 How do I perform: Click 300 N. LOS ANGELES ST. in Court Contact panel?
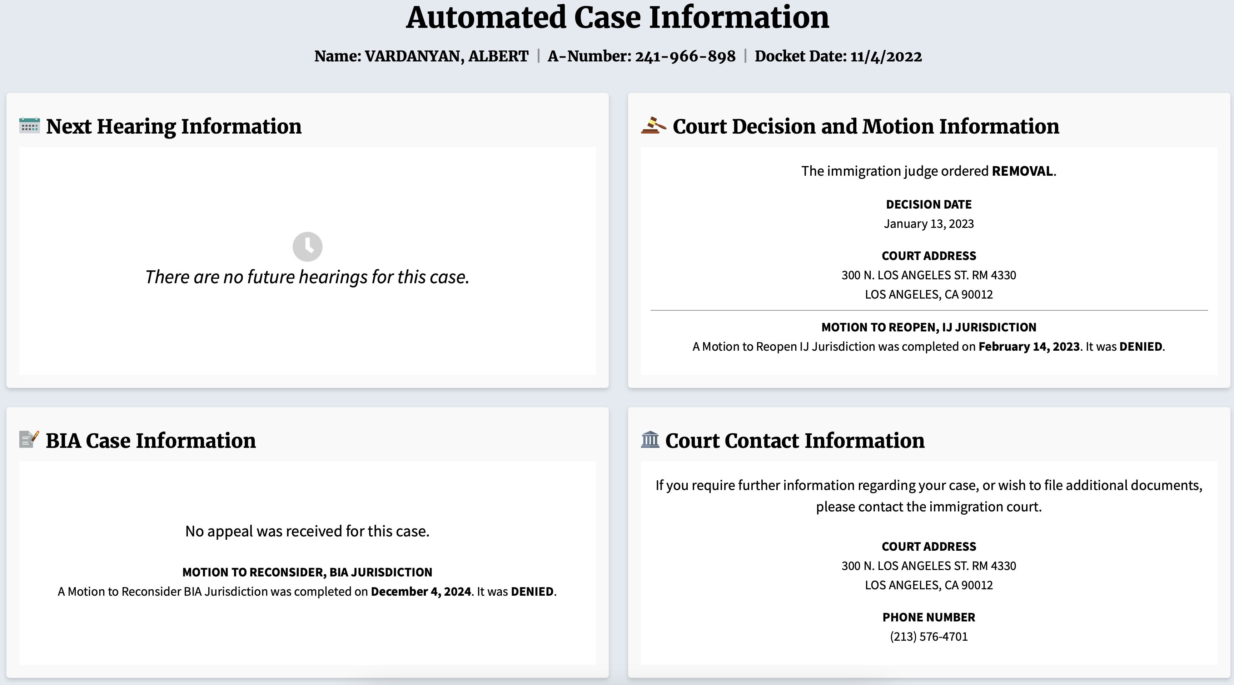pyautogui.click(x=929, y=566)
